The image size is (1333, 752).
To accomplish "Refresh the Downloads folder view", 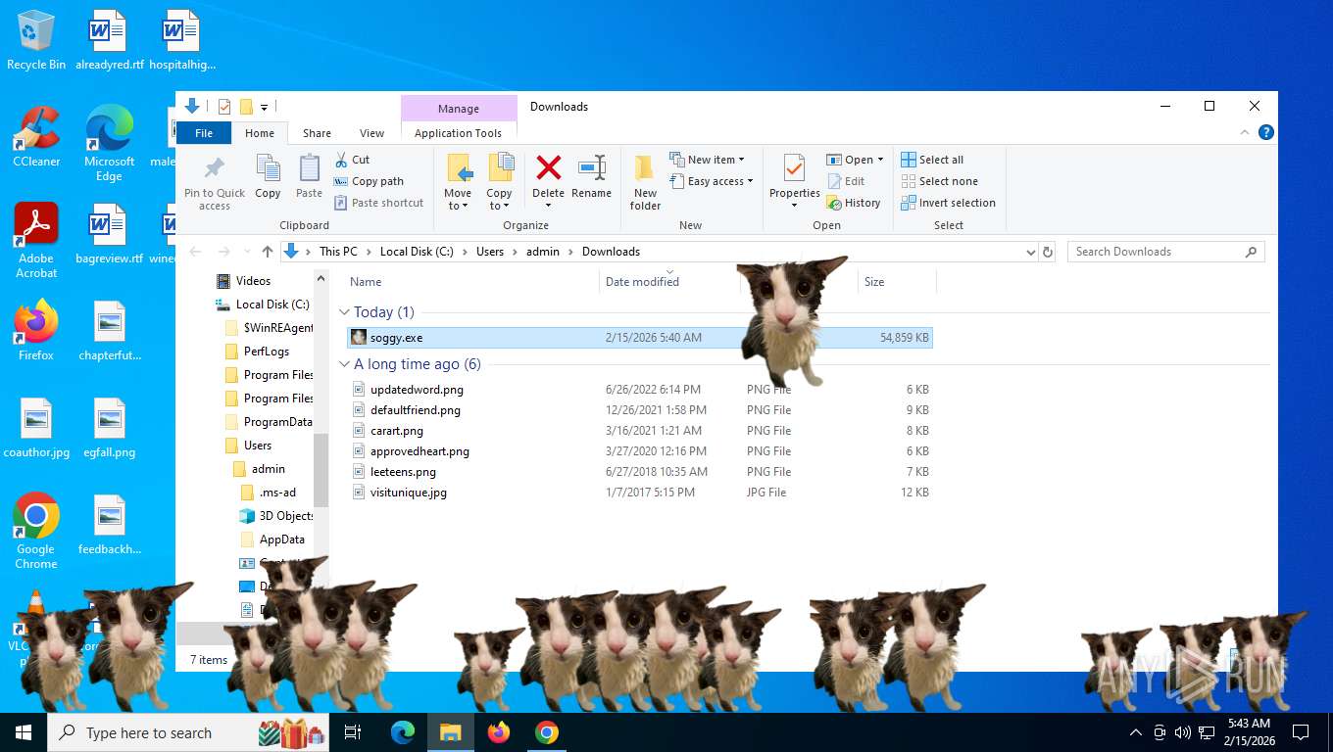I will coord(1048,252).
